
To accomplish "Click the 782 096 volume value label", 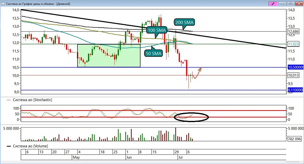I will [x=295, y=138].
